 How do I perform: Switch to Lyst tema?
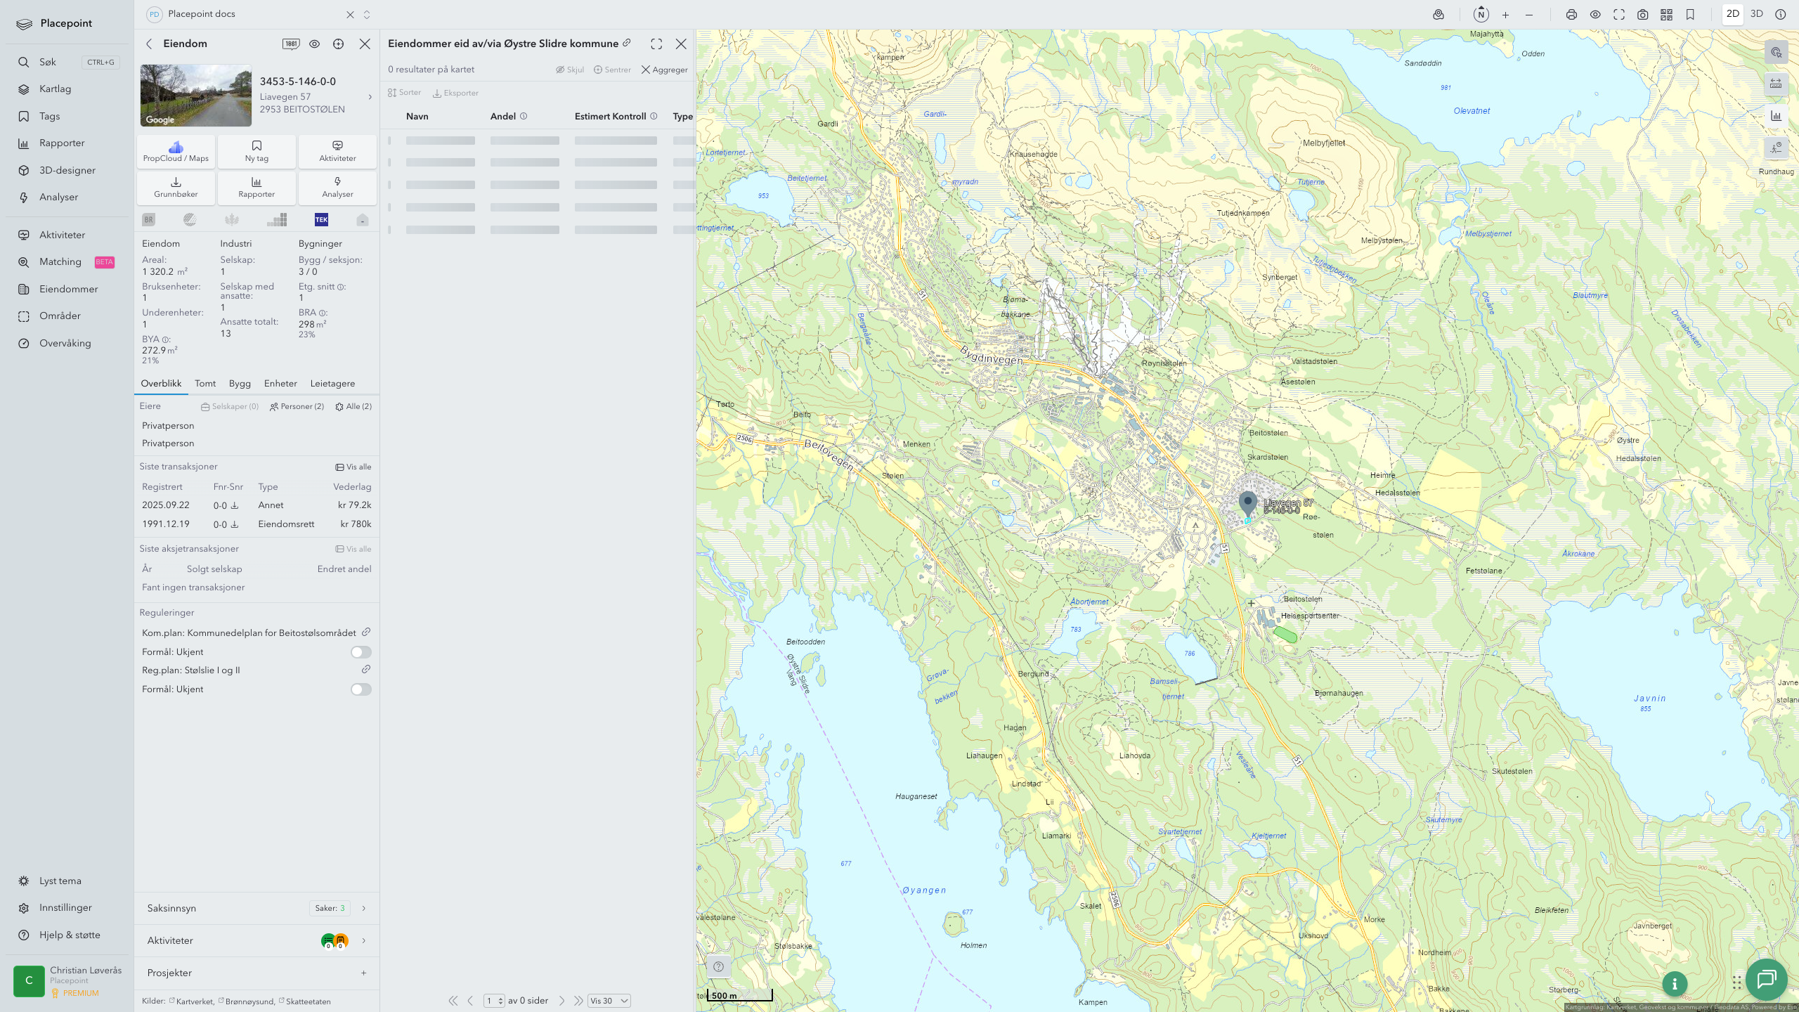point(60,881)
